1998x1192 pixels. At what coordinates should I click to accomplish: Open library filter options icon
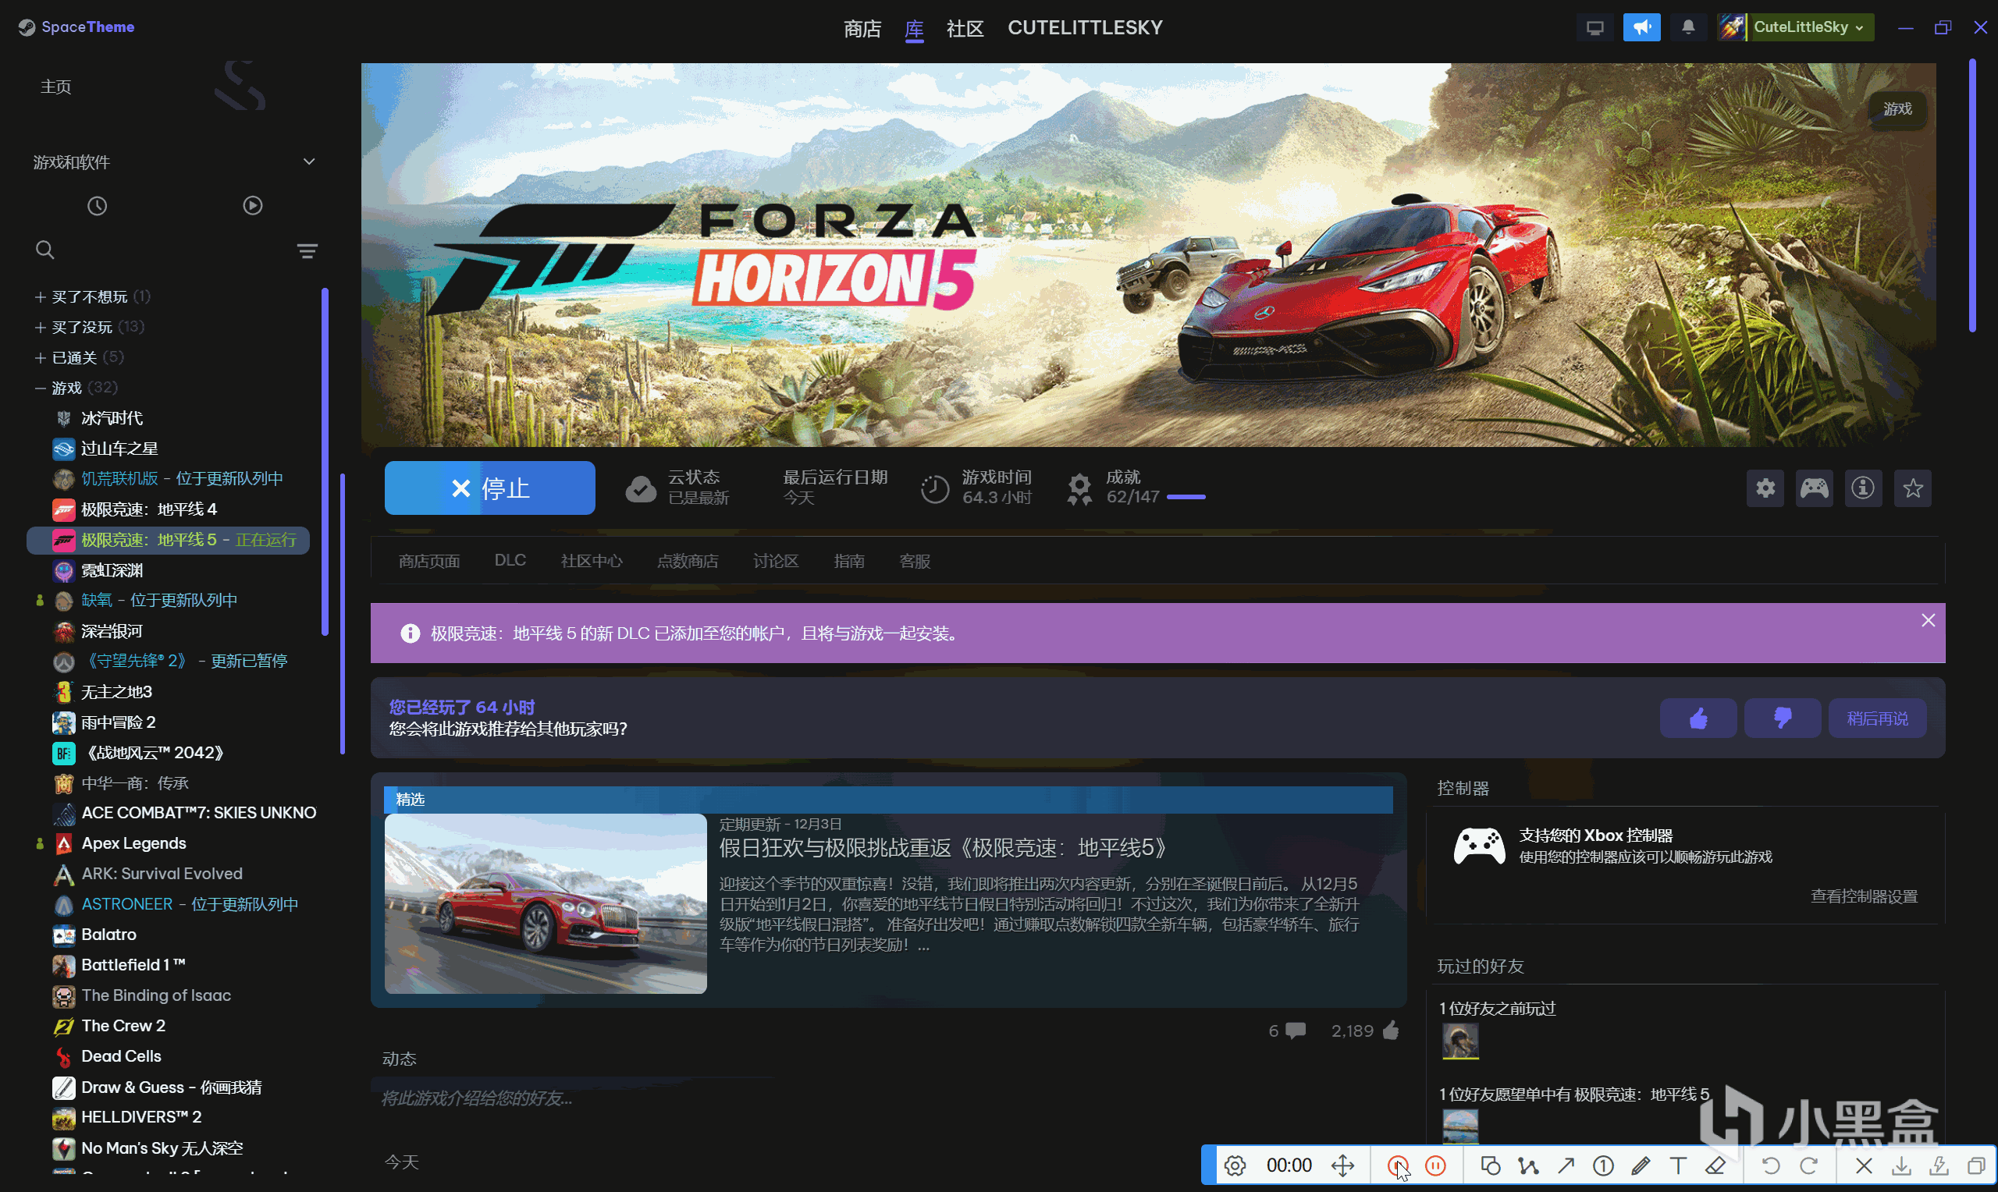pyautogui.click(x=307, y=251)
